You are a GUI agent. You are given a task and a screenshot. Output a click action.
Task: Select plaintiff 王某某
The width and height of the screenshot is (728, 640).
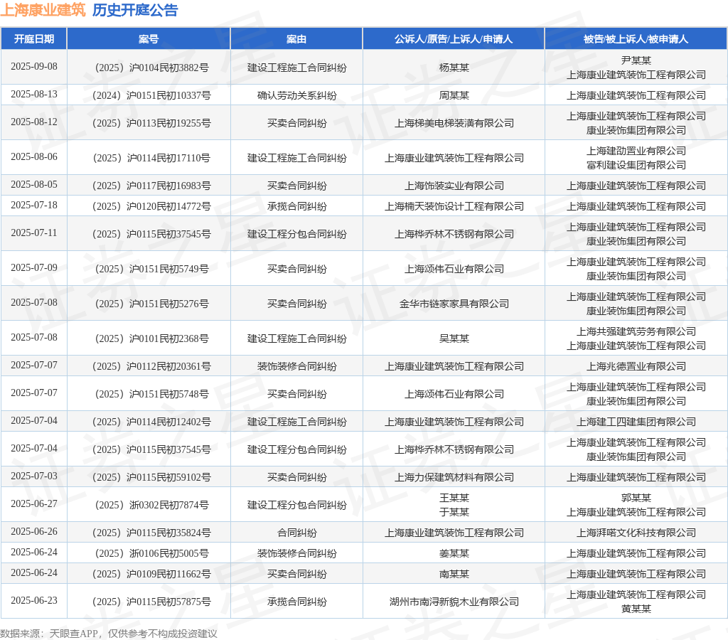pyautogui.click(x=454, y=498)
